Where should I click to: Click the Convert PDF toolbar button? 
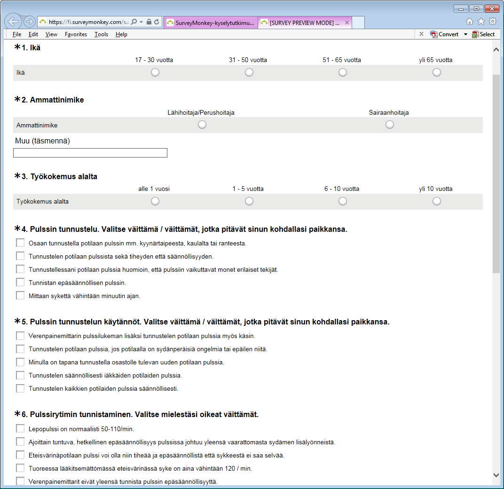[445, 34]
